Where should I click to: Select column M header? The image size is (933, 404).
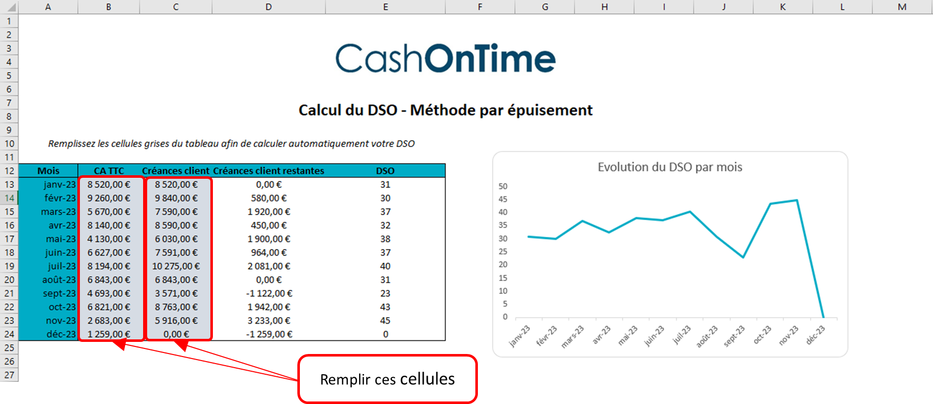coord(902,7)
